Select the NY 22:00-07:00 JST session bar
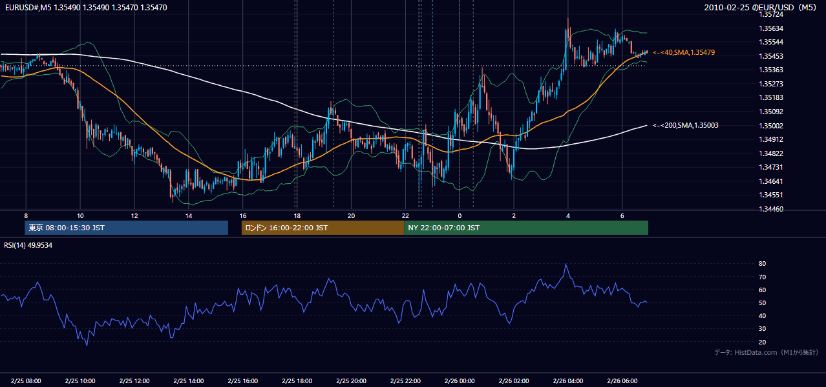 tap(526, 228)
